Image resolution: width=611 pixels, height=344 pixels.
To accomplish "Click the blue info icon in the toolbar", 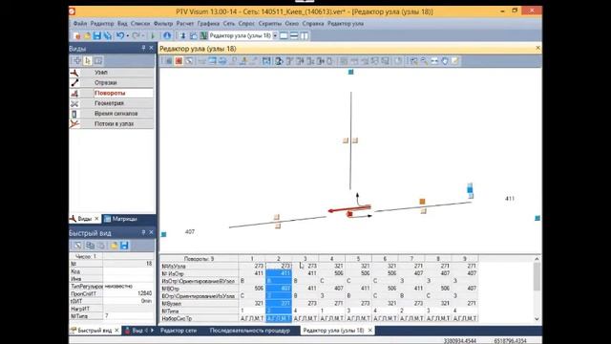I will pyautogui.click(x=167, y=36).
